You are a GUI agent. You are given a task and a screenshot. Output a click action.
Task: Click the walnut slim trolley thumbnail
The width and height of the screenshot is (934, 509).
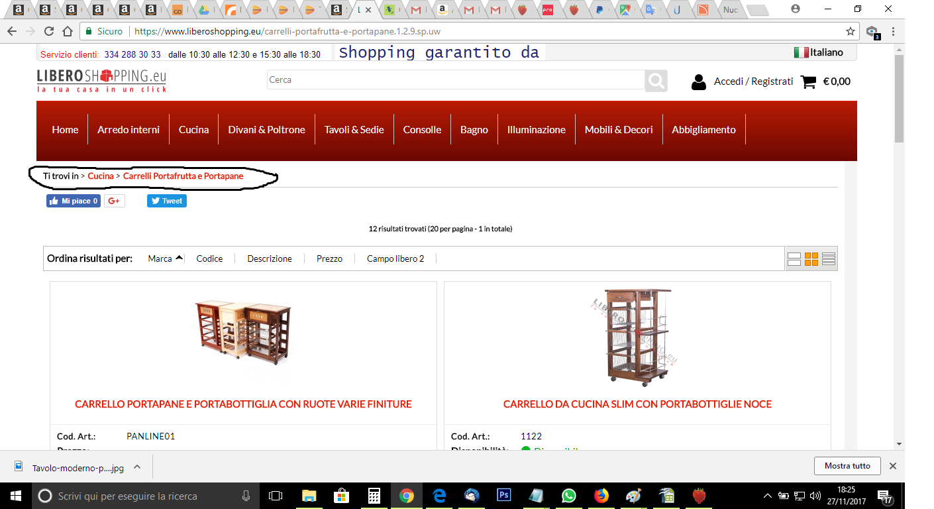click(637, 336)
